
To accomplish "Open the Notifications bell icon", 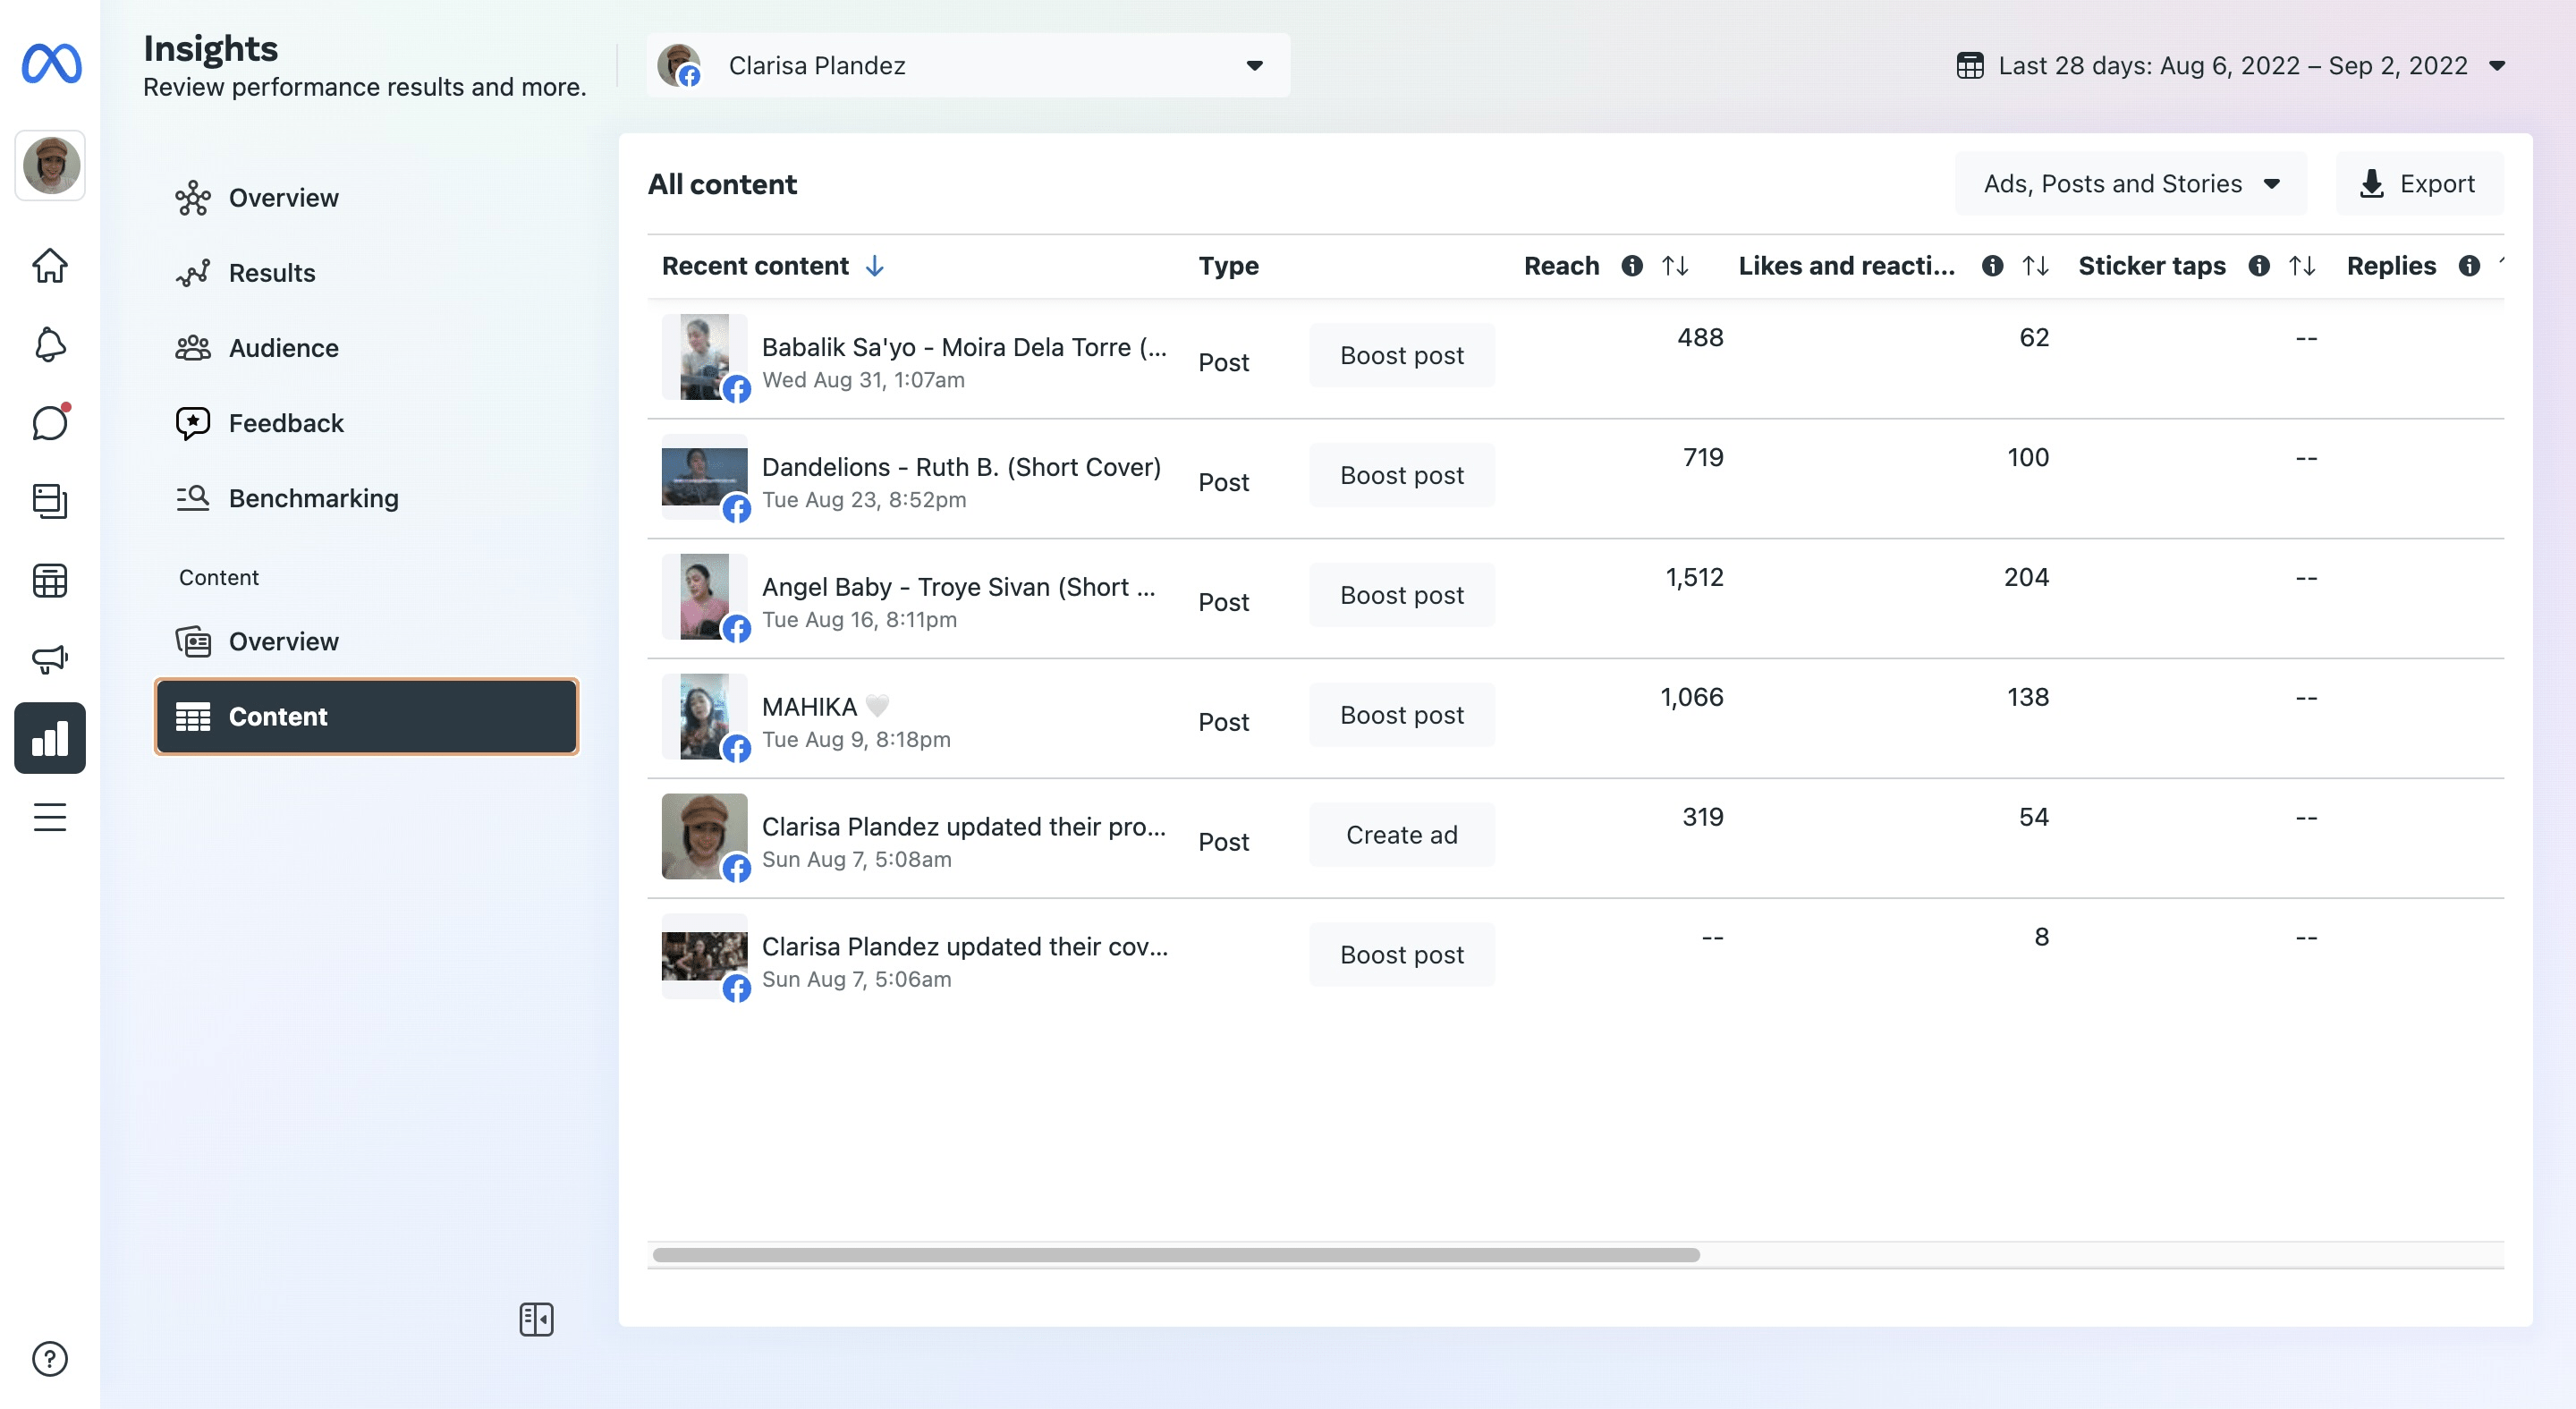I will (x=50, y=344).
